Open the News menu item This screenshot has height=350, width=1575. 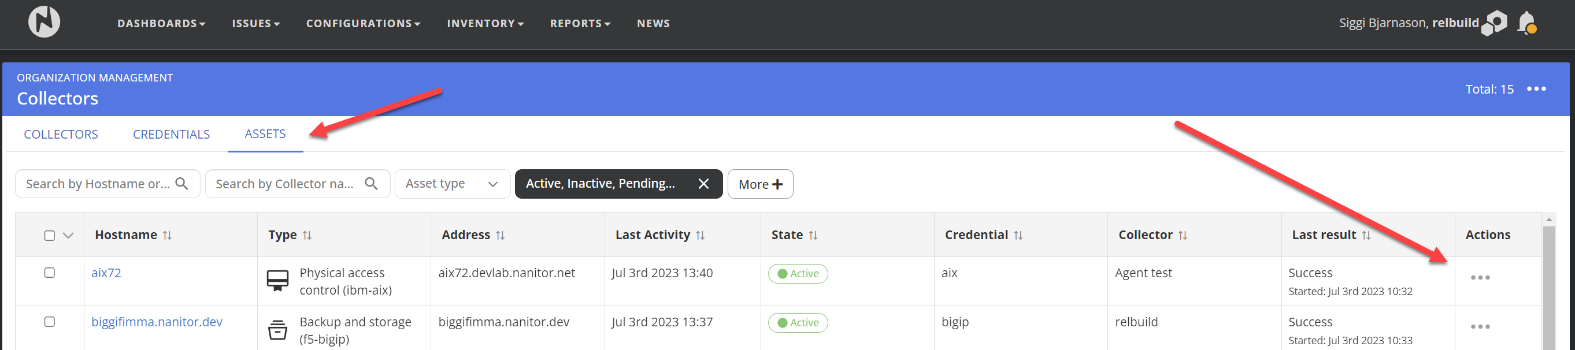(653, 24)
